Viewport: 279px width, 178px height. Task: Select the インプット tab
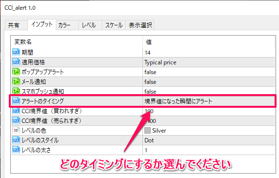click(x=42, y=24)
